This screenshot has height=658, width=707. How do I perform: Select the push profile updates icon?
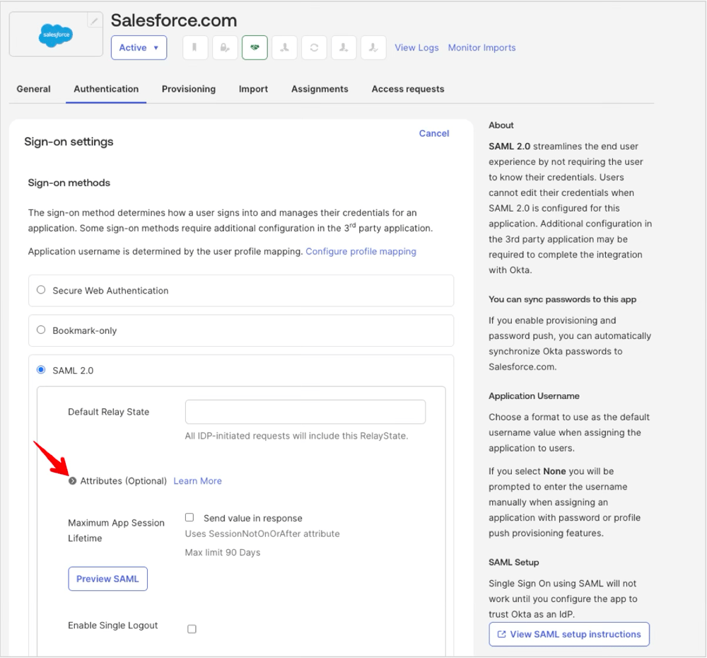click(373, 47)
